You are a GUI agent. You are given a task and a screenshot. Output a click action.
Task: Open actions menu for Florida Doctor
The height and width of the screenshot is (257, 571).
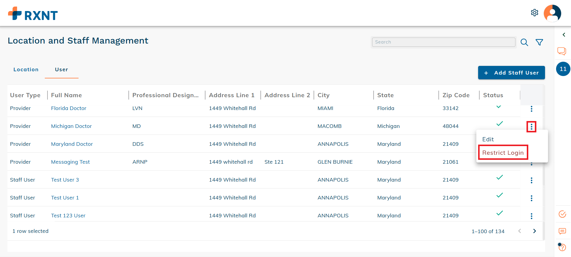pyautogui.click(x=532, y=109)
